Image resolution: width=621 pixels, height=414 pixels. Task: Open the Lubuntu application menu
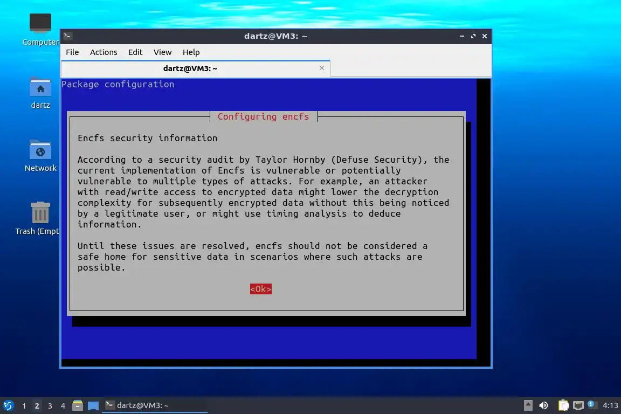tap(8, 405)
